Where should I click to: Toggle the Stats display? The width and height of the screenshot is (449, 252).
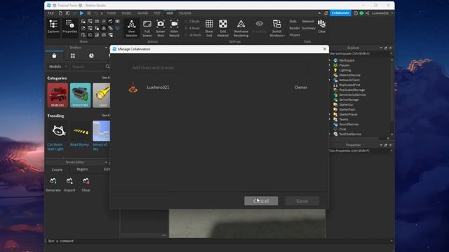tap(293, 22)
